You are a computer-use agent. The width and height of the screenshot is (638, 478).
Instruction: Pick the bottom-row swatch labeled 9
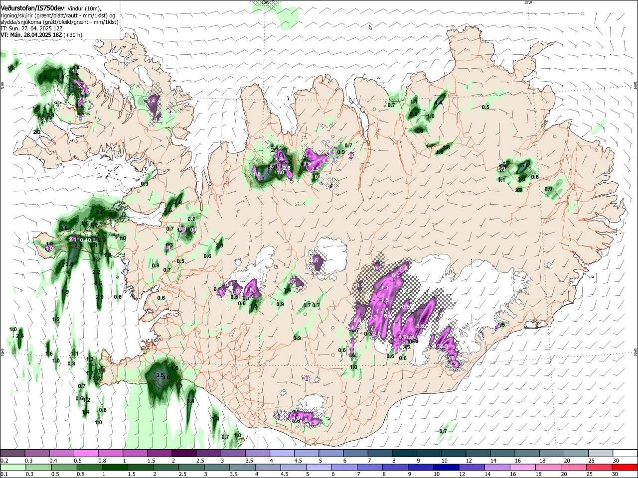tap(420, 467)
